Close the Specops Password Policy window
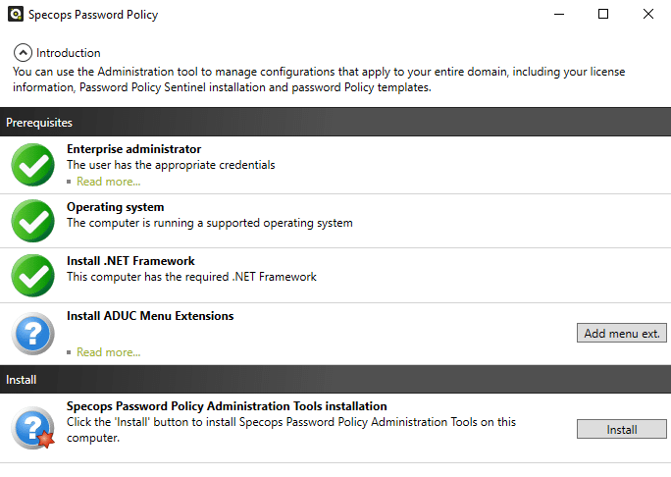Viewport: 671px width, 477px height. [x=647, y=14]
